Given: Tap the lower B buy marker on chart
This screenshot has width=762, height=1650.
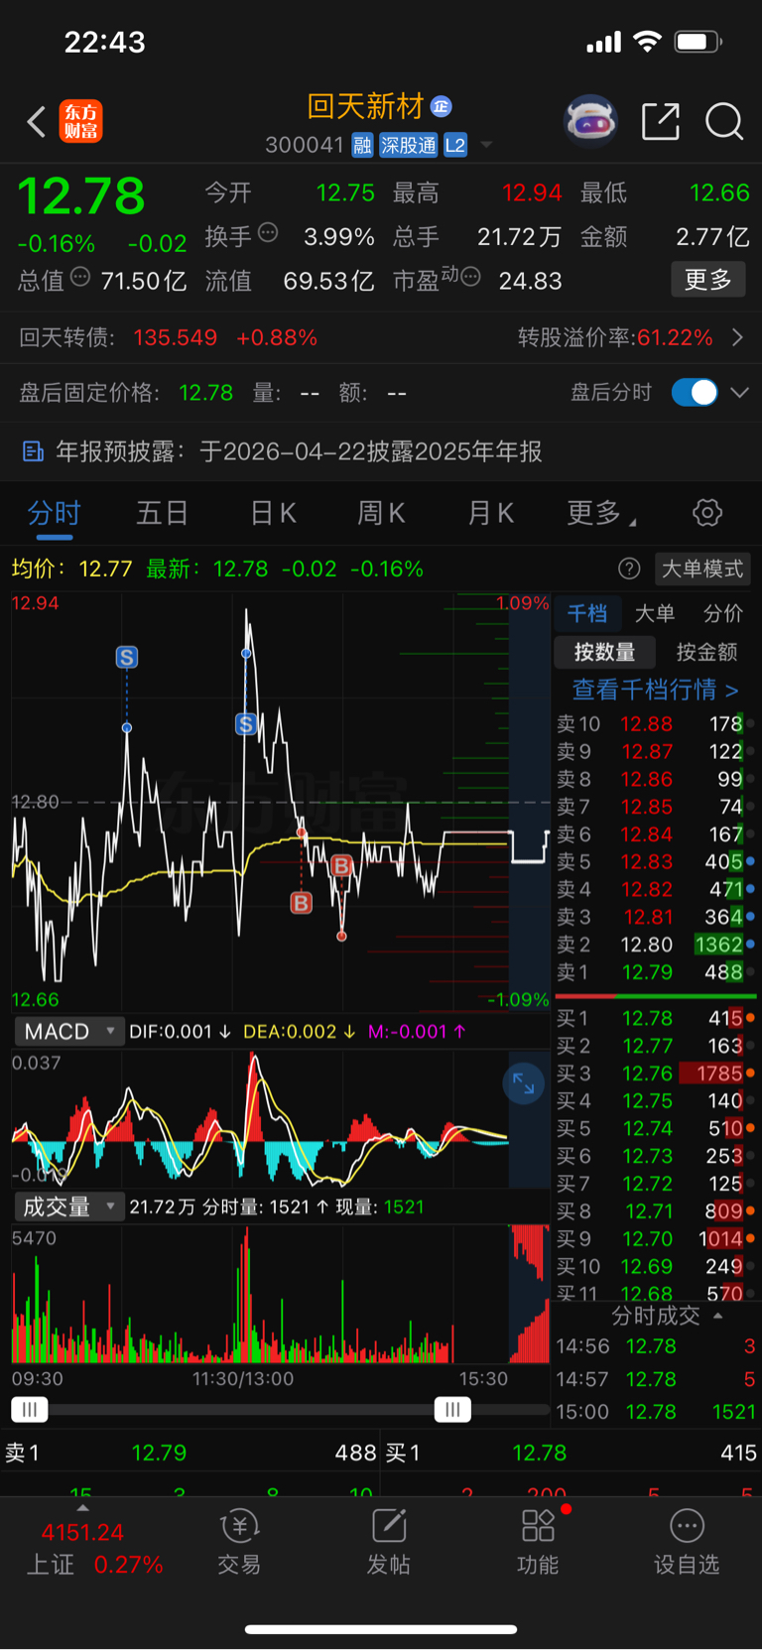Looking at the screenshot, I should pos(301,903).
